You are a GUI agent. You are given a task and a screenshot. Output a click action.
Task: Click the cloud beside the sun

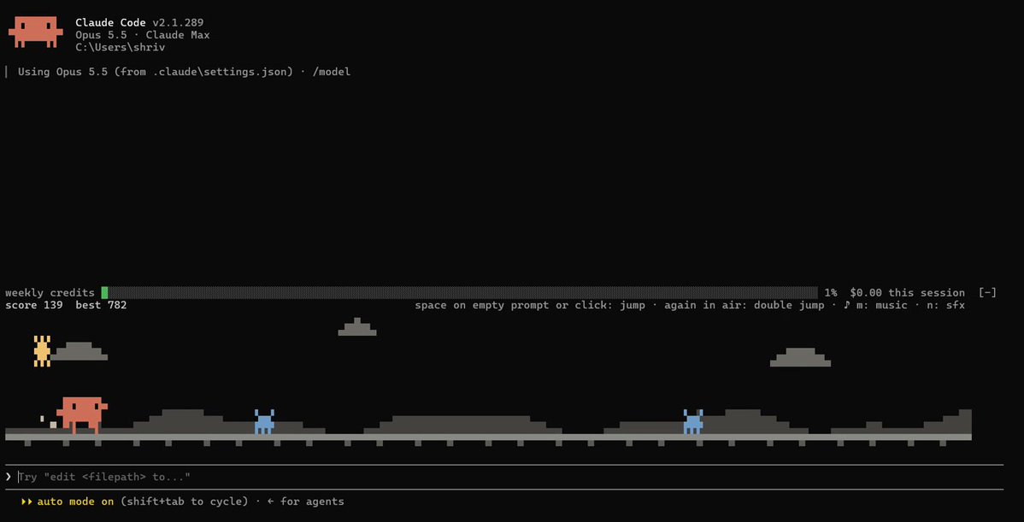(79, 351)
